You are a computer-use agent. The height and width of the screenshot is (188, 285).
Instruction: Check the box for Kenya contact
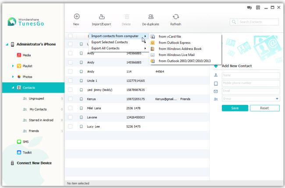point(70,99)
